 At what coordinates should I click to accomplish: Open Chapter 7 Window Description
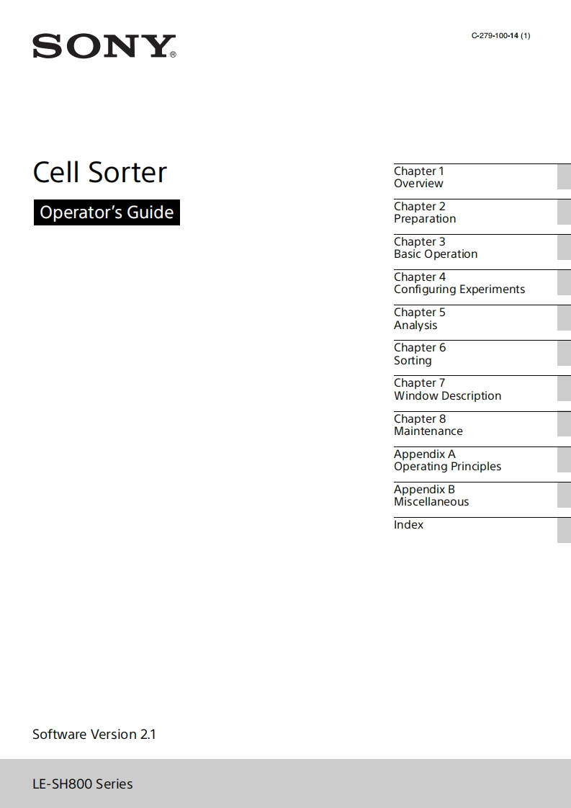click(447, 390)
